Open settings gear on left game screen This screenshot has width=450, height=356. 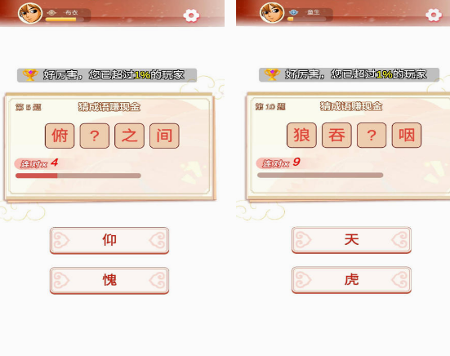191,16
